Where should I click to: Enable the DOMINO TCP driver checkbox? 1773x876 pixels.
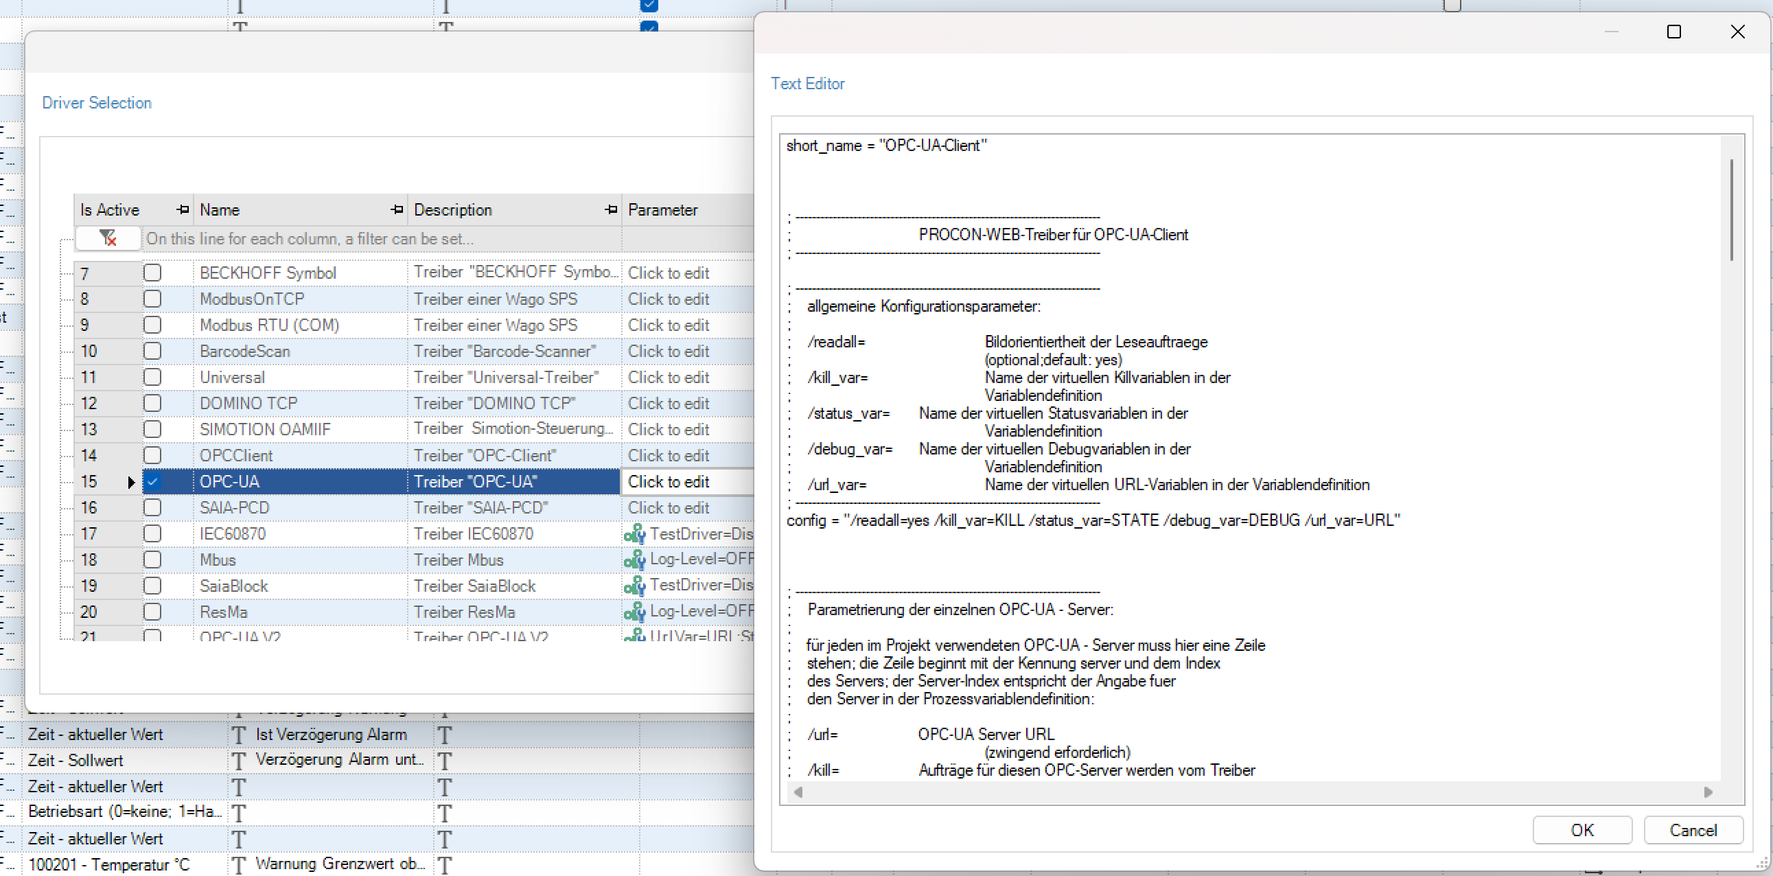point(153,404)
